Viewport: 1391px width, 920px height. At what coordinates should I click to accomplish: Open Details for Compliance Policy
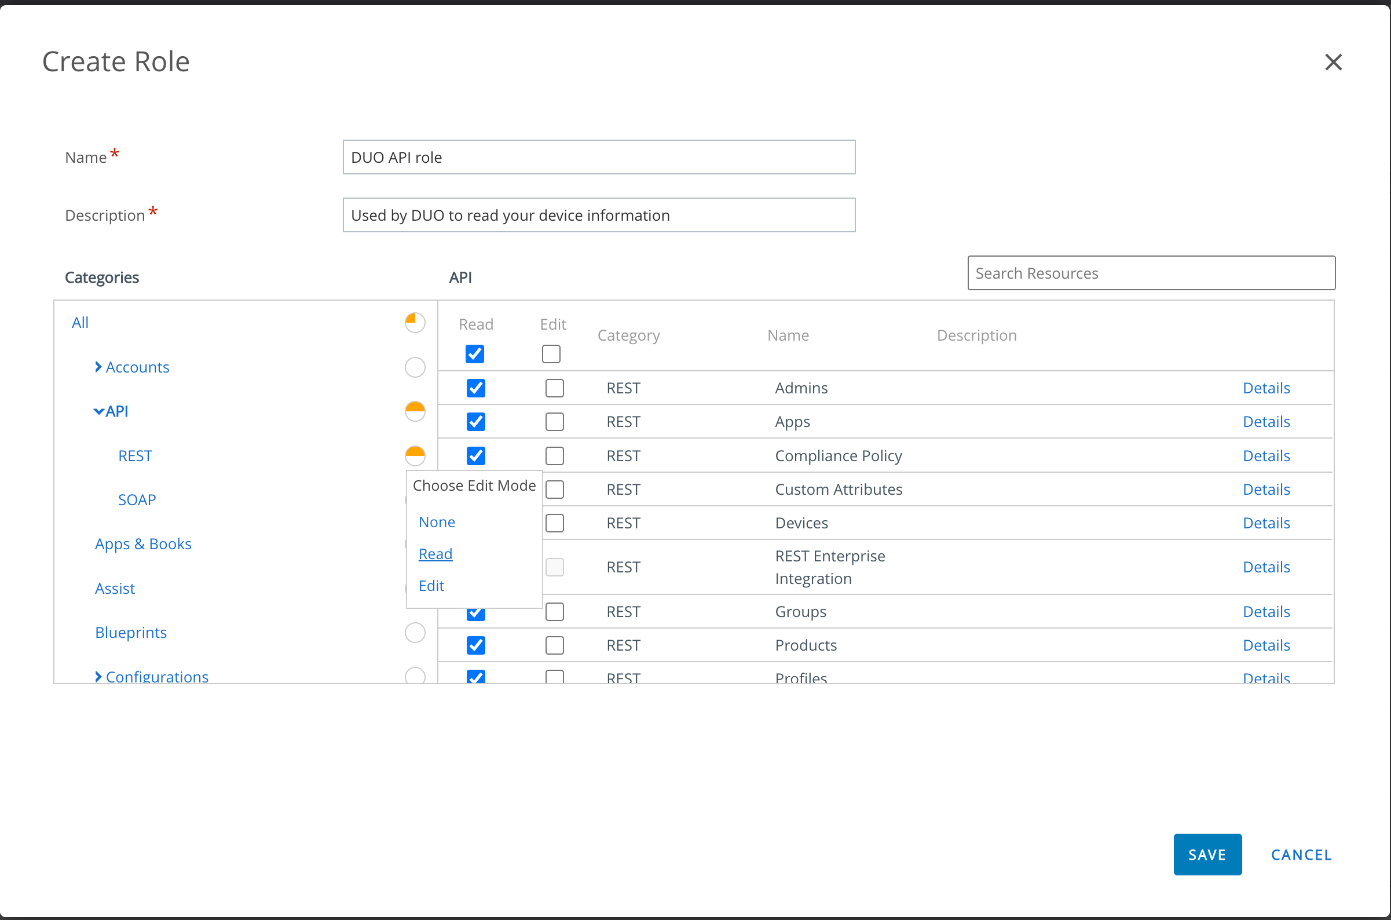coord(1266,455)
